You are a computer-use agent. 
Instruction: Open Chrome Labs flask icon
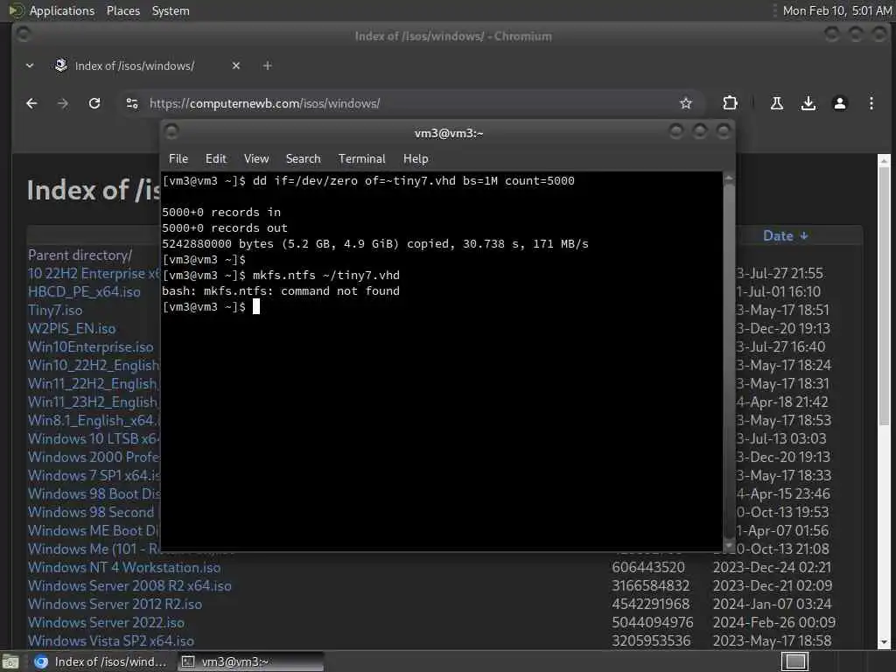[777, 103]
